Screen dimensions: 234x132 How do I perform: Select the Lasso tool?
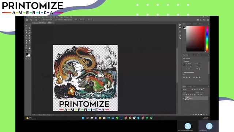(26, 28)
